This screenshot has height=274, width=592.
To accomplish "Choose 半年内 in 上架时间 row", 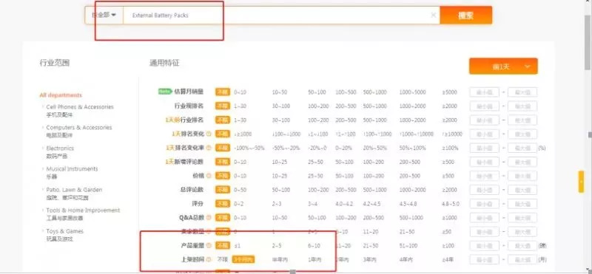I will [280, 259].
